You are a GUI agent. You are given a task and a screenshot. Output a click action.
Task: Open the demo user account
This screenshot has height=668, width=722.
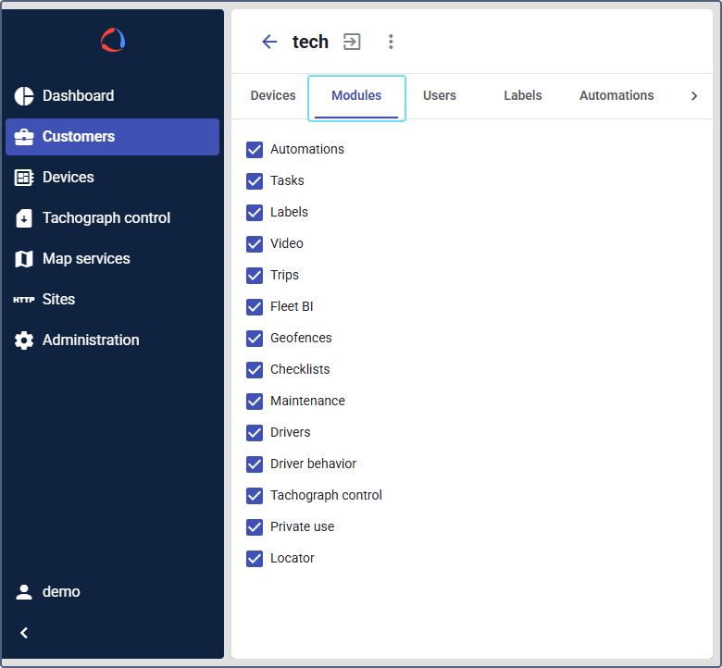(x=61, y=592)
